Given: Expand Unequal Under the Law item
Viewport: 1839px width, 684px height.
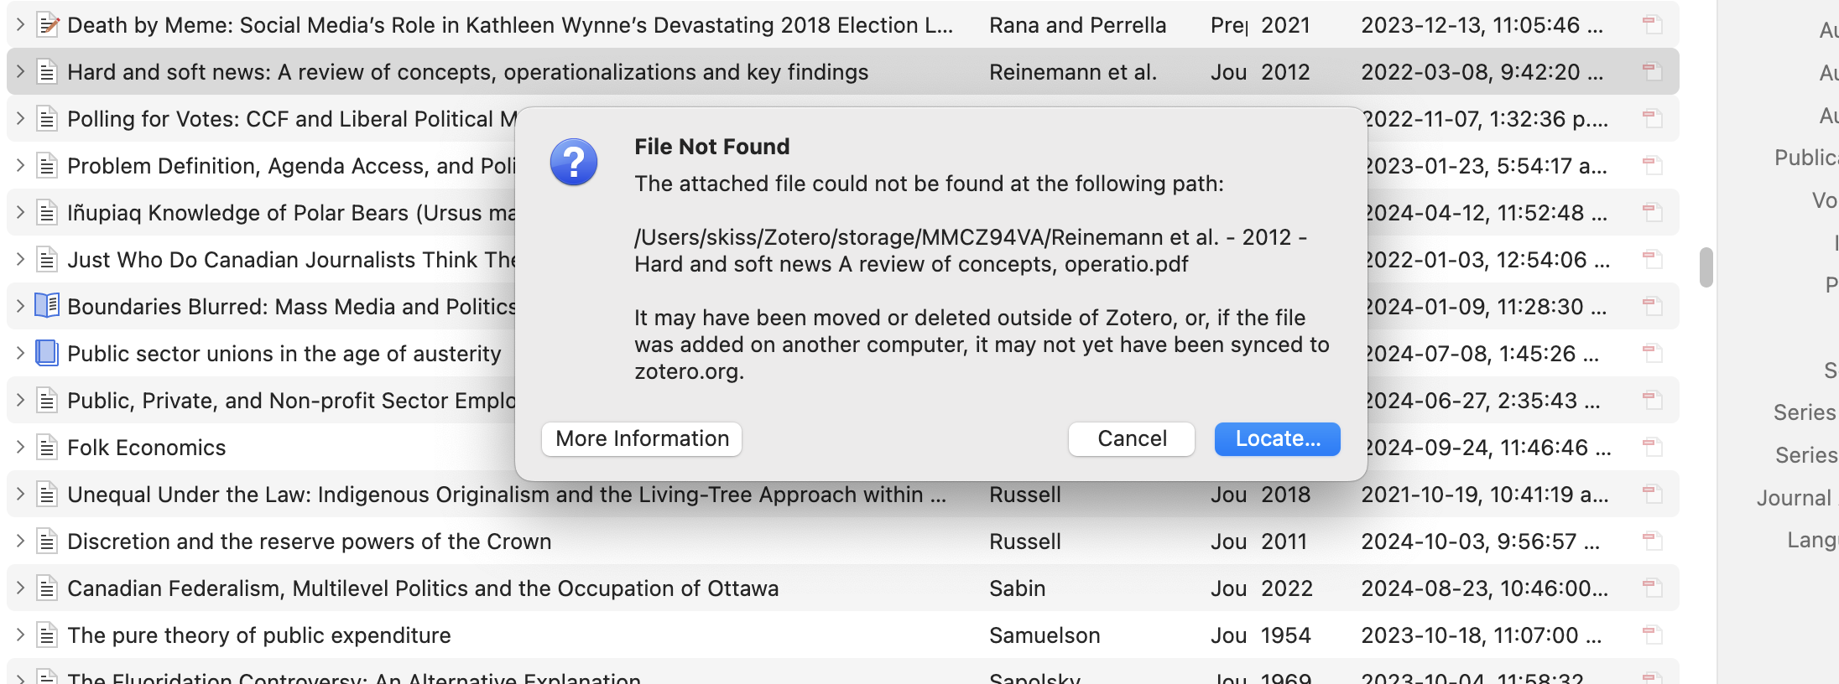Looking at the screenshot, I should pyautogui.click(x=20, y=495).
